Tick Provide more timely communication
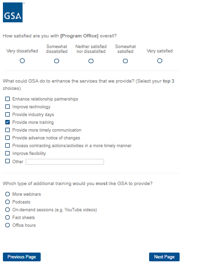Screen dimensions: 198x272 (x=7, y=130)
